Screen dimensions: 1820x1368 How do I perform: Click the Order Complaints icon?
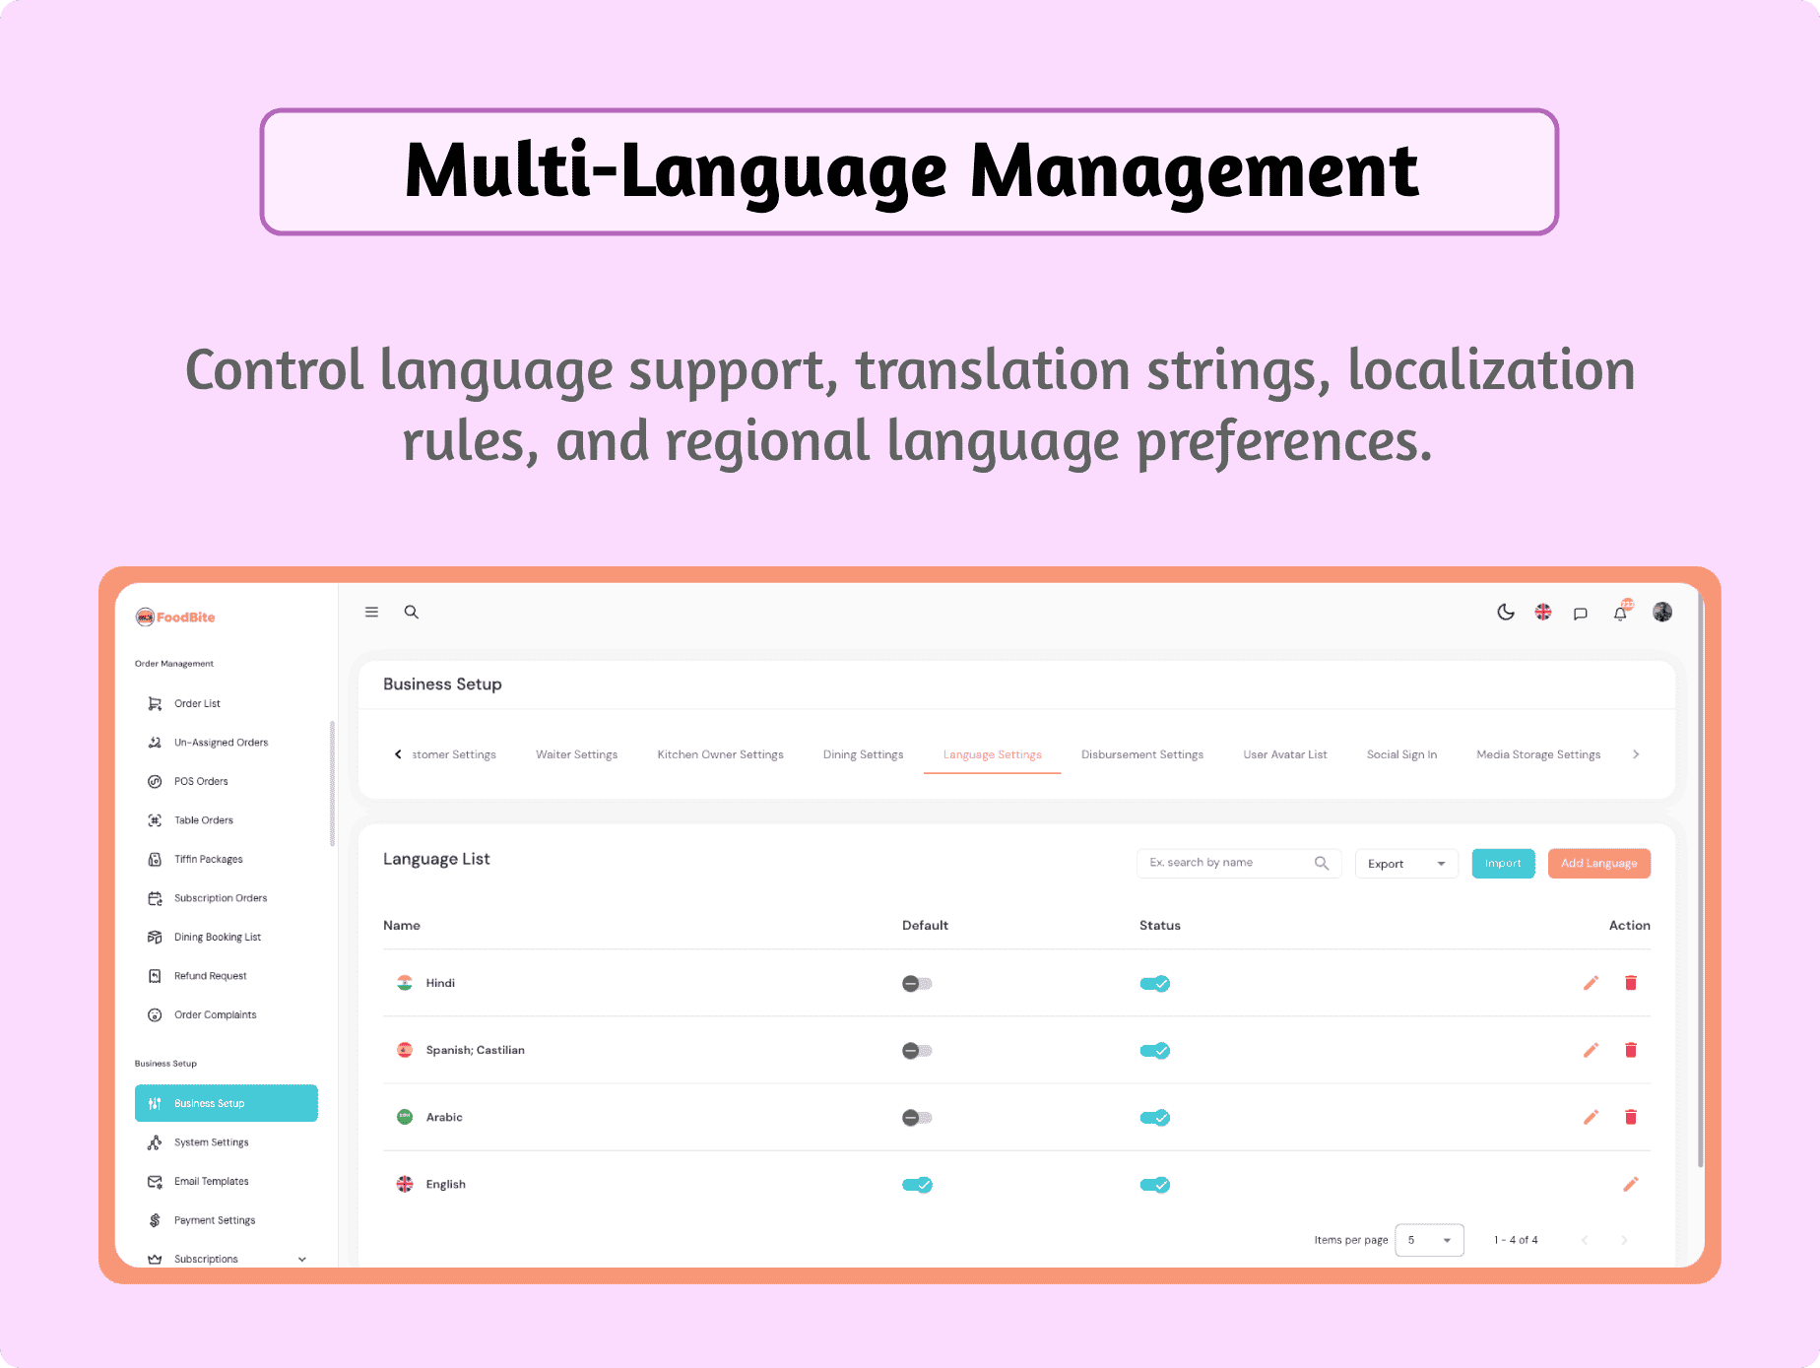155,1014
